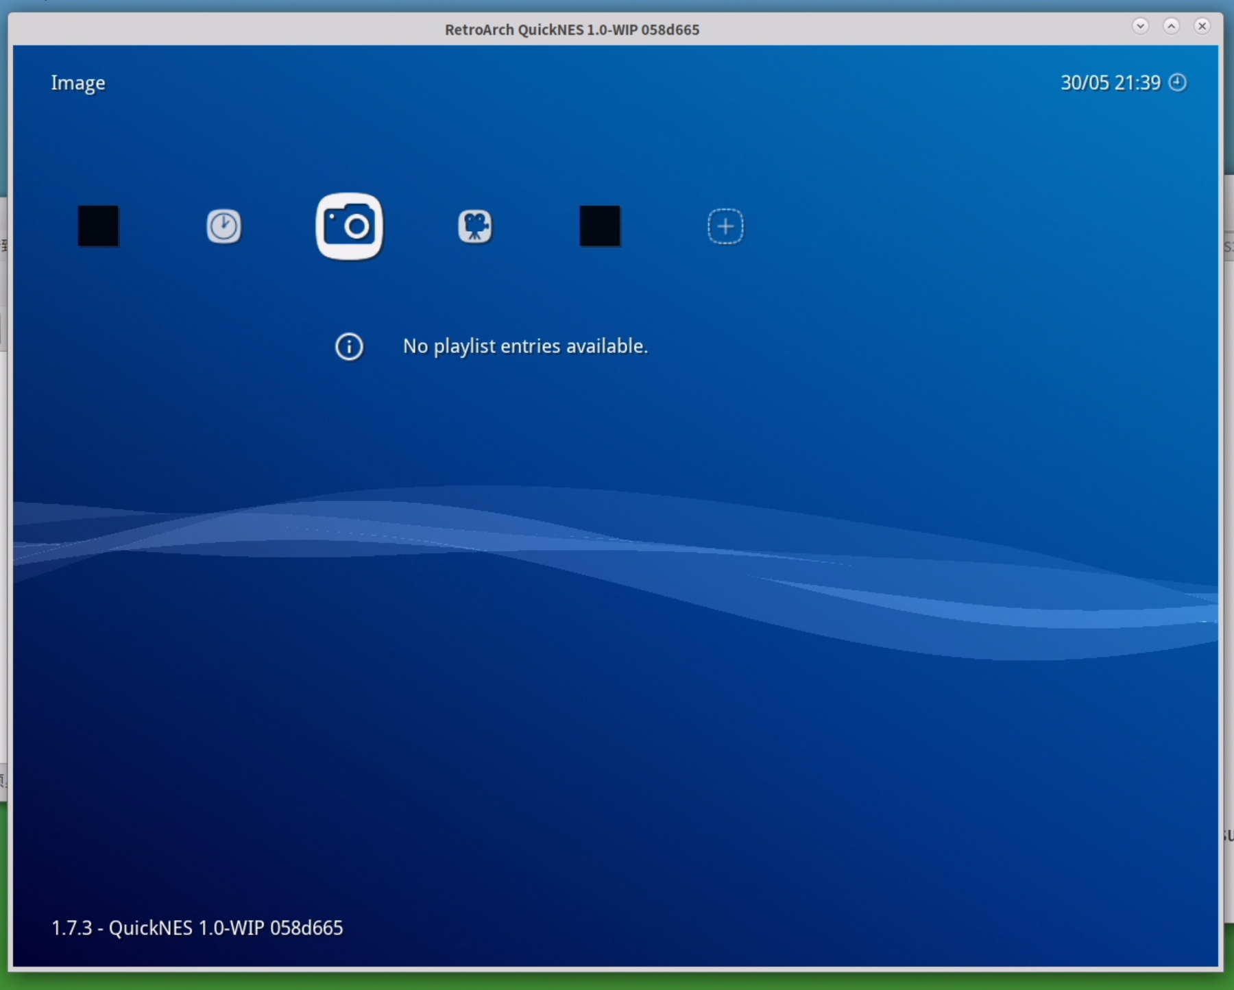The width and height of the screenshot is (1234, 990).
Task: Select the History clock icon
Action: (x=223, y=226)
